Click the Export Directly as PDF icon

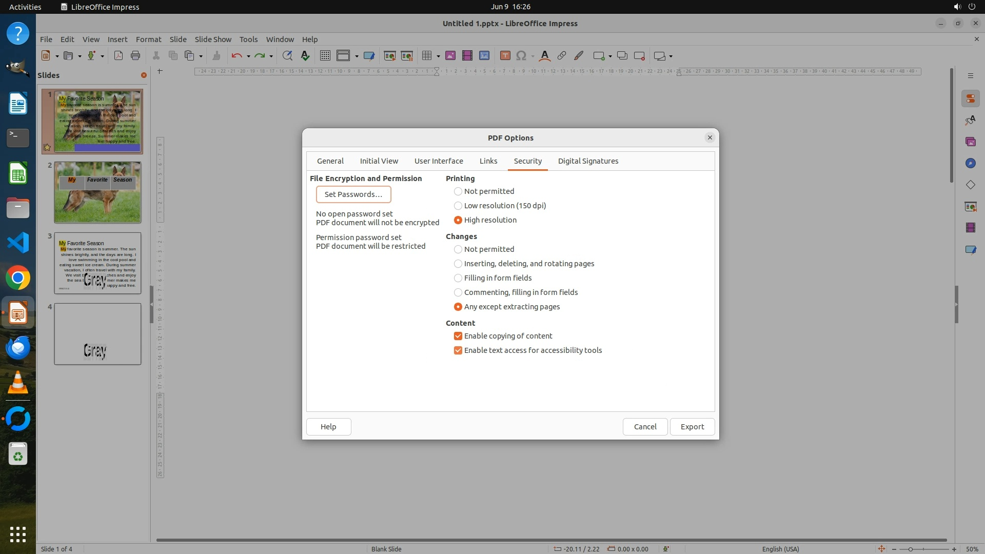[119, 56]
